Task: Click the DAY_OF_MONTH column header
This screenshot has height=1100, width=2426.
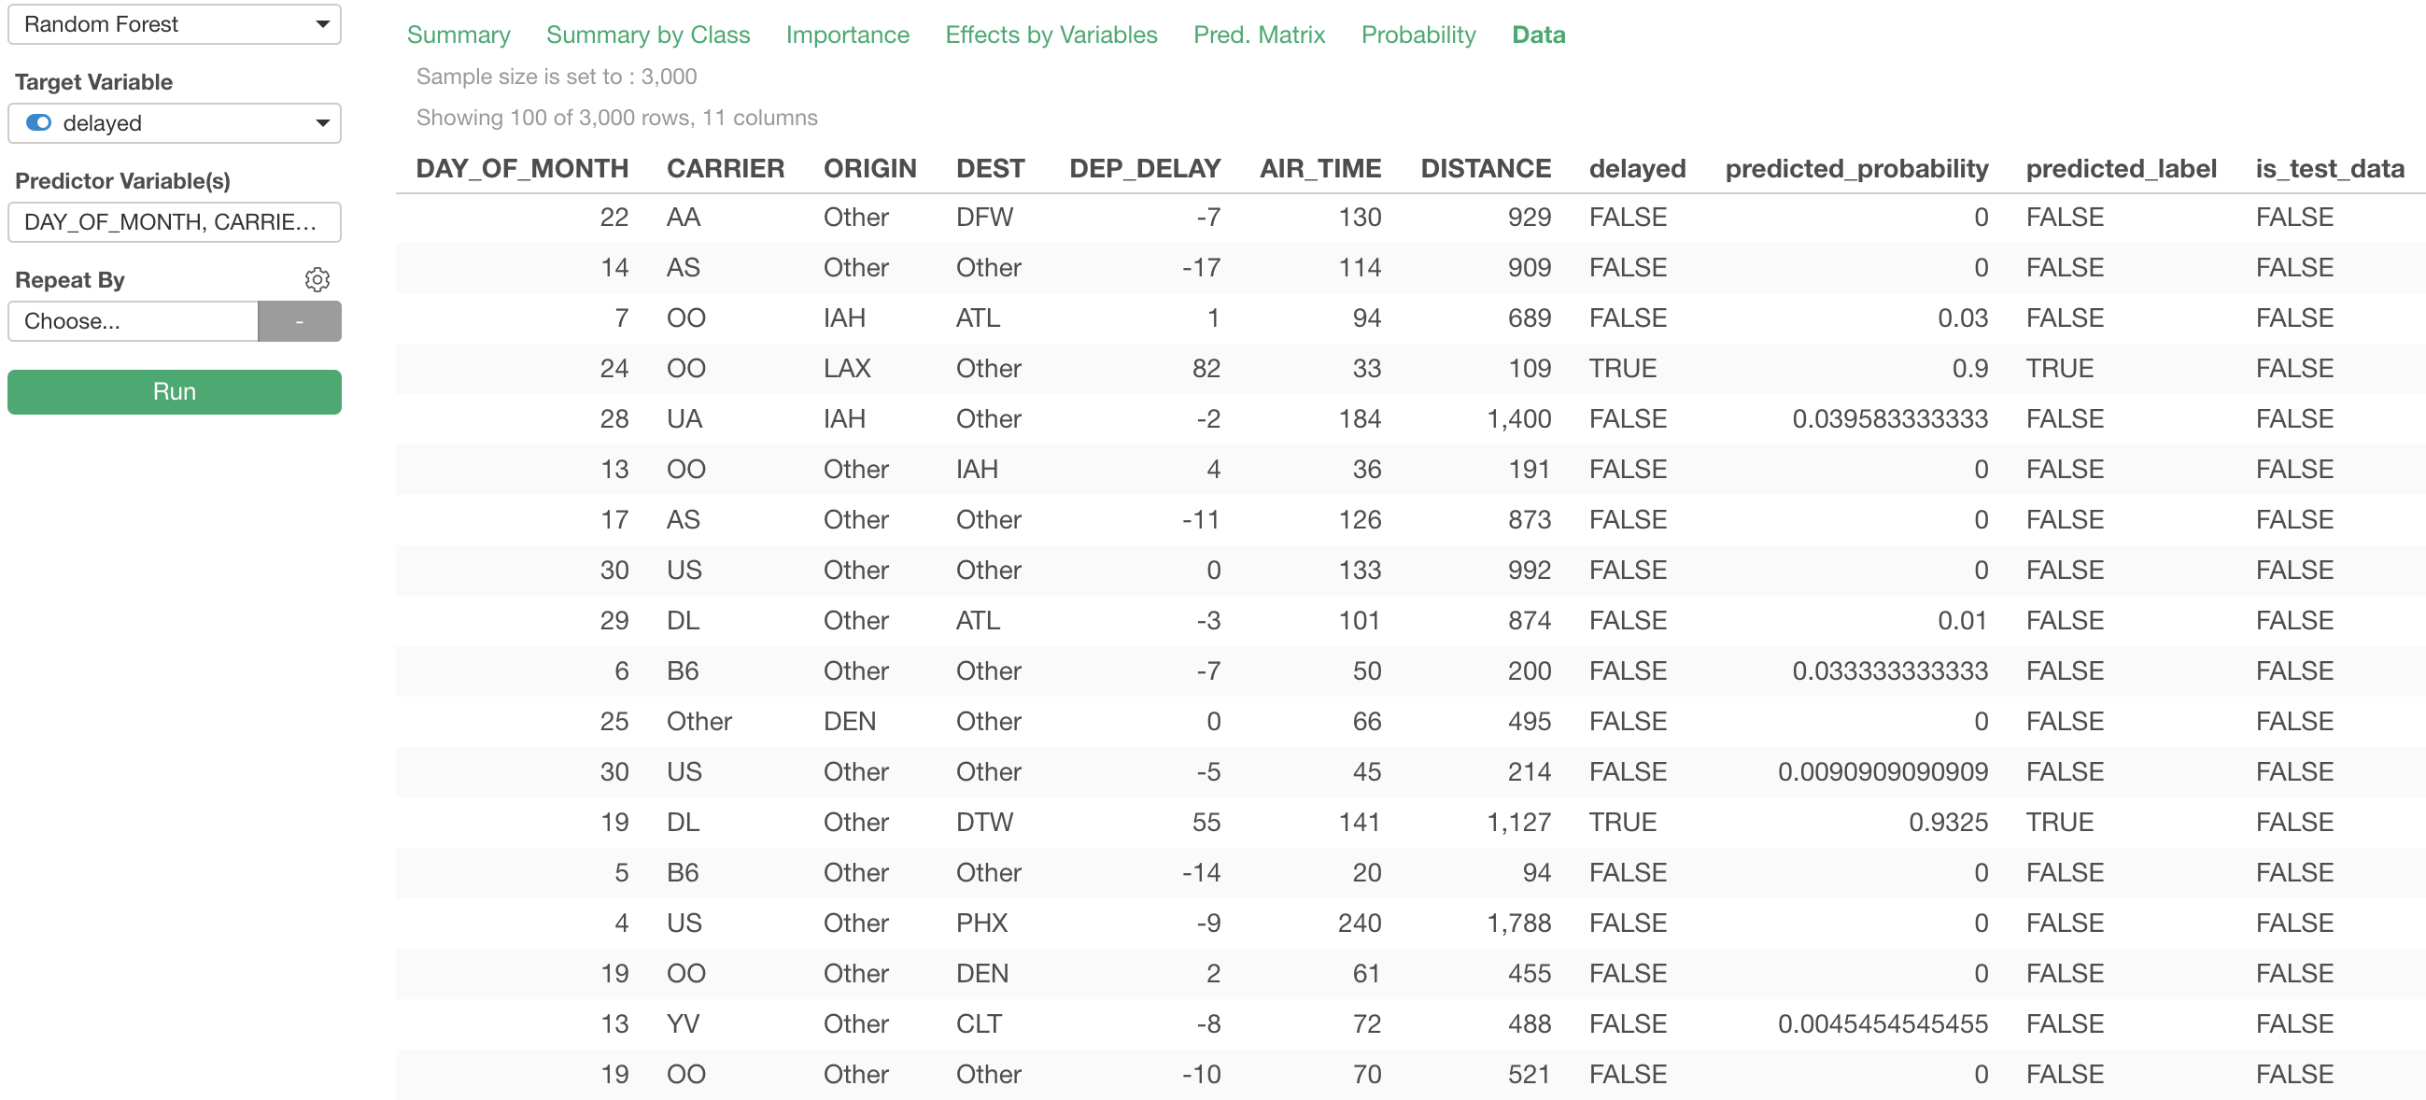Action: pos(522,169)
